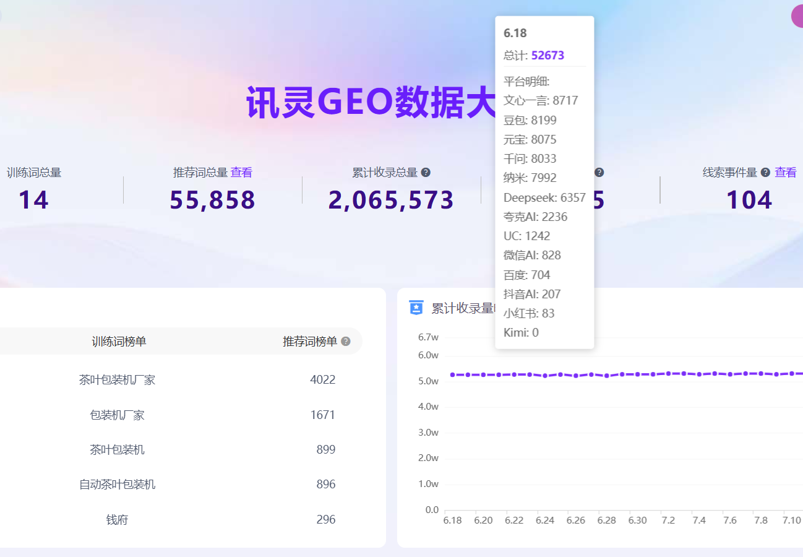Click 小红书: 83 in the tooltip

click(530, 313)
